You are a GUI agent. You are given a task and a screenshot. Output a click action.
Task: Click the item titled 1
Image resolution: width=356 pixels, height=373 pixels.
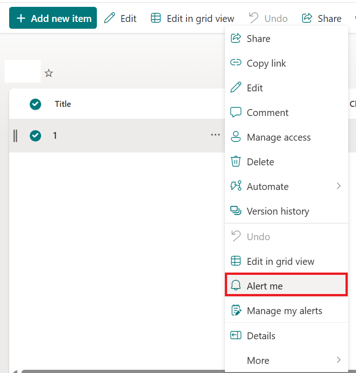[x=55, y=136]
